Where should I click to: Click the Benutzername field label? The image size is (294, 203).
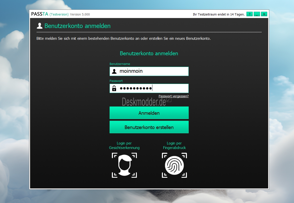click(120, 64)
